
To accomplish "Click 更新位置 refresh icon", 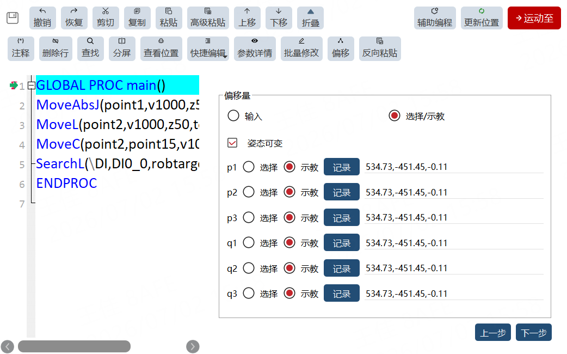I will [482, 11].
